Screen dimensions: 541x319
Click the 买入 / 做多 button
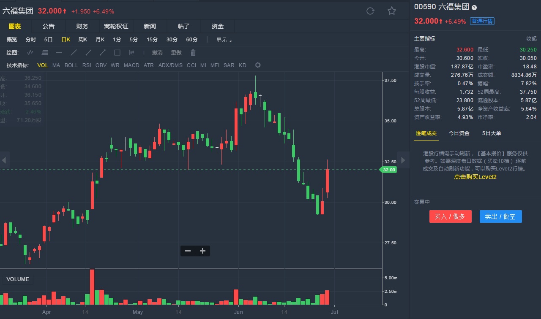coord(450,216)
